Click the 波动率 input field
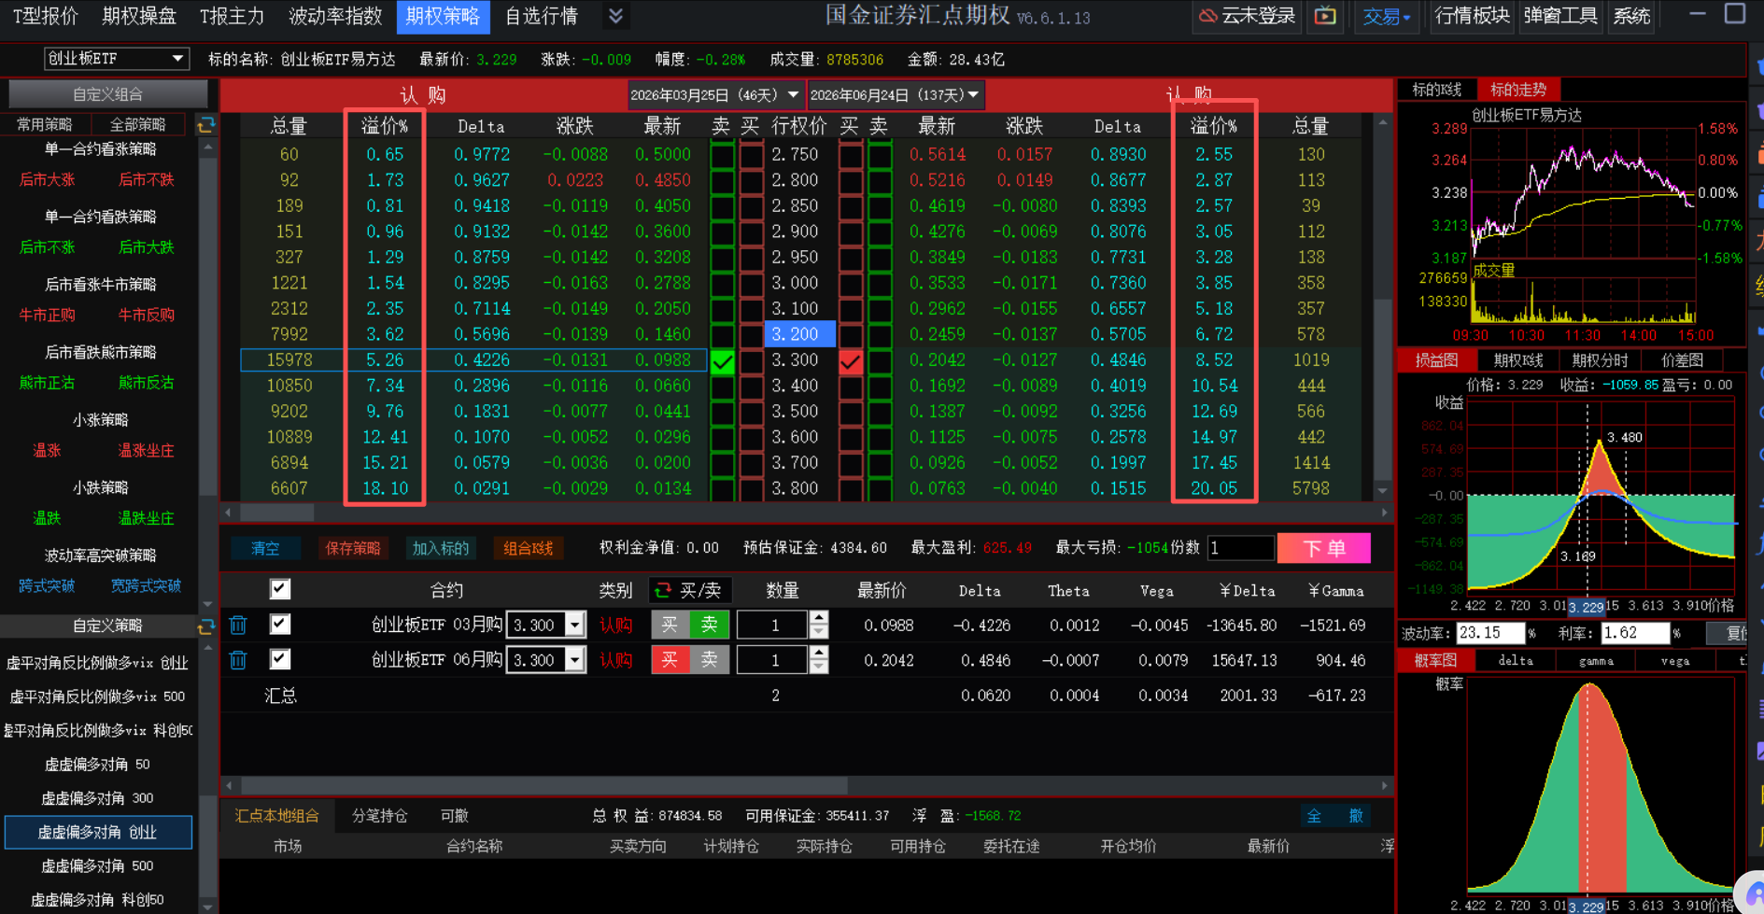 pos(1489,633)
